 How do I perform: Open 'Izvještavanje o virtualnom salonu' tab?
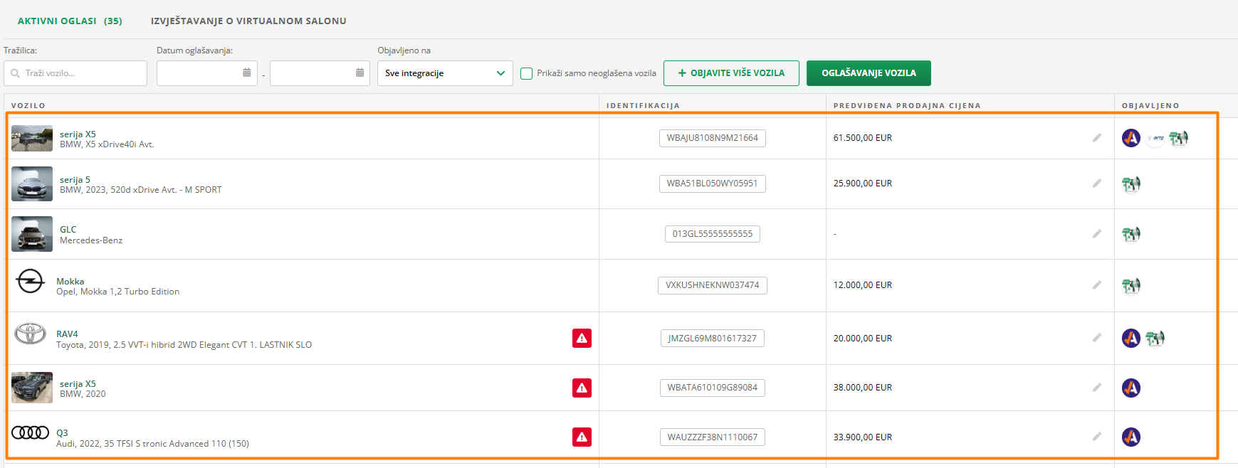coord(248,21)
